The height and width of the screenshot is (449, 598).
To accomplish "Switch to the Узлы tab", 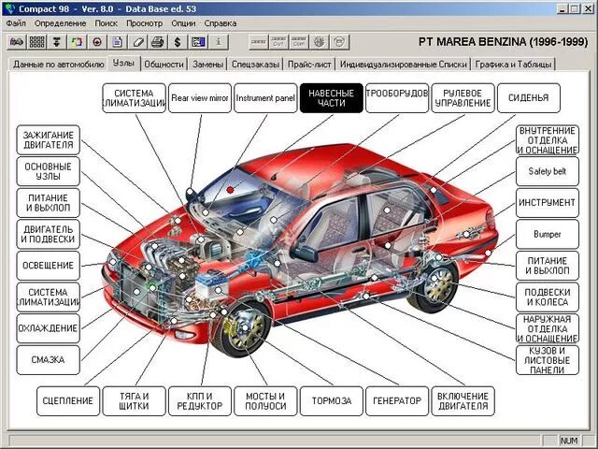I will (x=124, y=63).
